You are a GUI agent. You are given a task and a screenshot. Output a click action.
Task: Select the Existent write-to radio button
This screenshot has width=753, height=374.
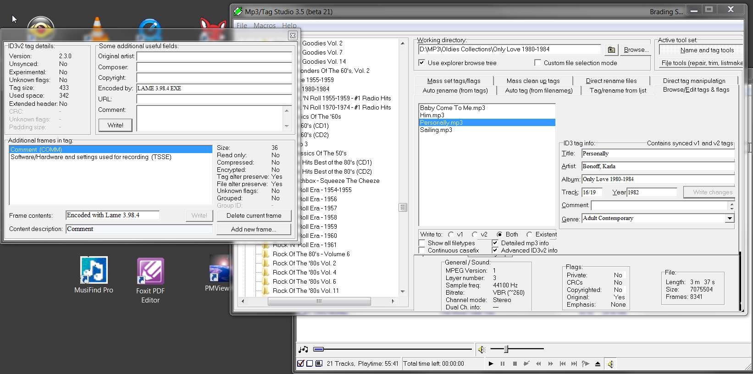[x=530, y=234]
